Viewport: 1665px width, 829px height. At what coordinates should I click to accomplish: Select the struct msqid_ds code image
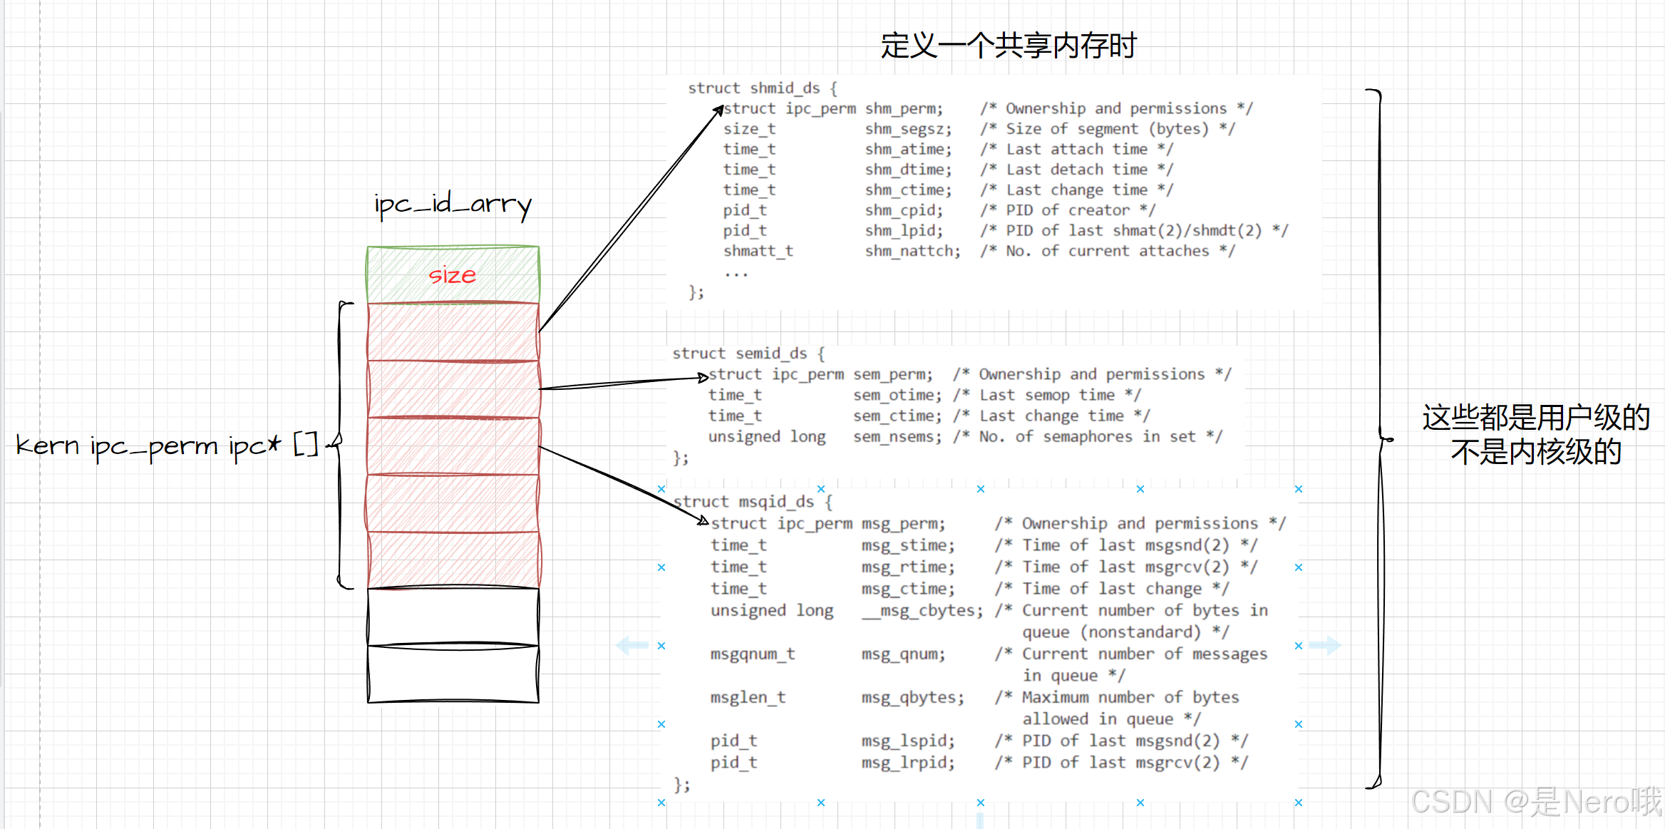pos(980,646)
